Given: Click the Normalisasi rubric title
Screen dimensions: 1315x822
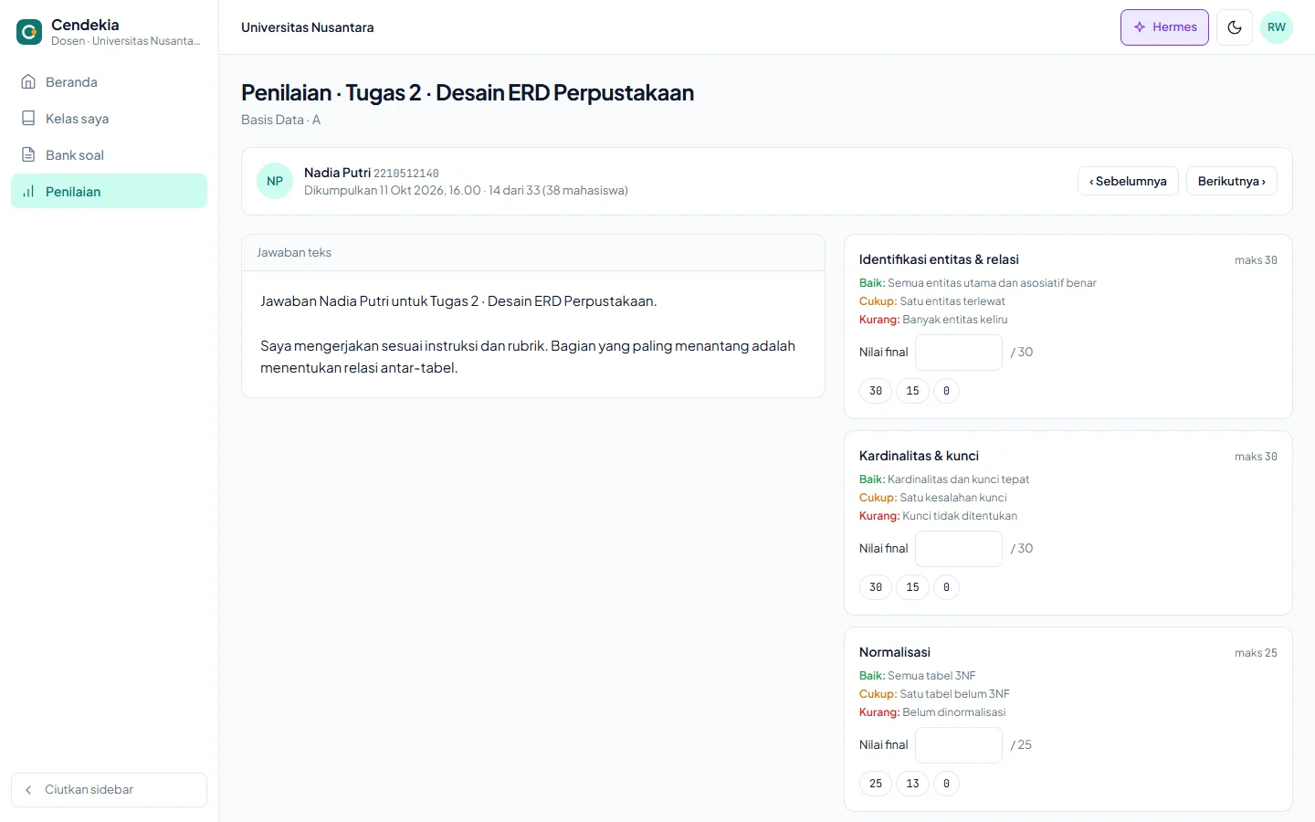Looking at the screenshot, I should pyautogui.click(x=895, y=652).
